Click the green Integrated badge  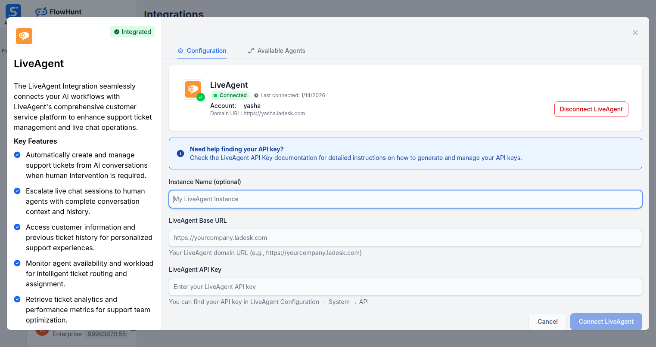click(x=132, y=31)
